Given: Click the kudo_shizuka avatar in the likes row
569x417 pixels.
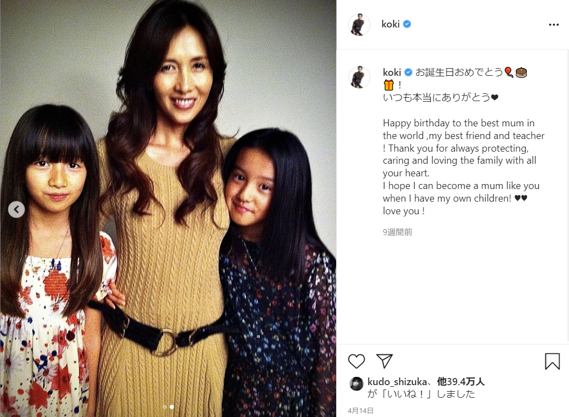Looking at the screenshot, I should (x=356, y=383).
